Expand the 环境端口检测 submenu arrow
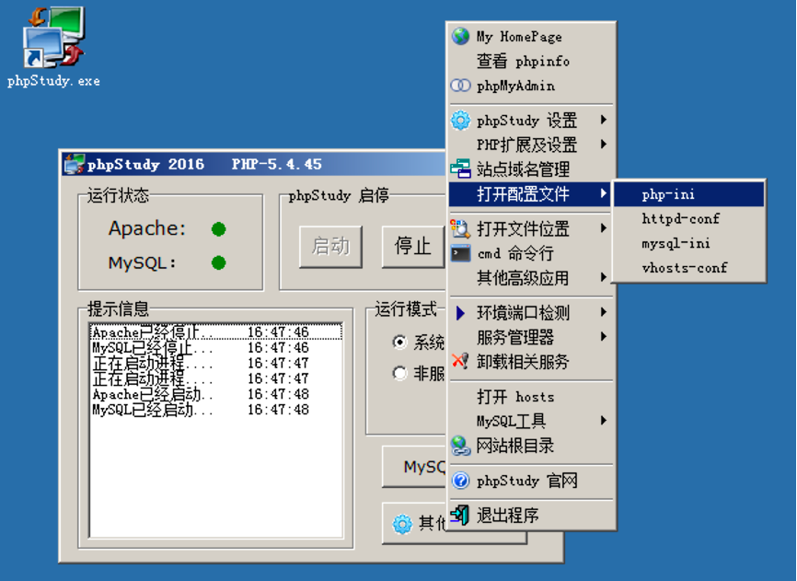This screenshot has height=581, width=797. [604, 312]
